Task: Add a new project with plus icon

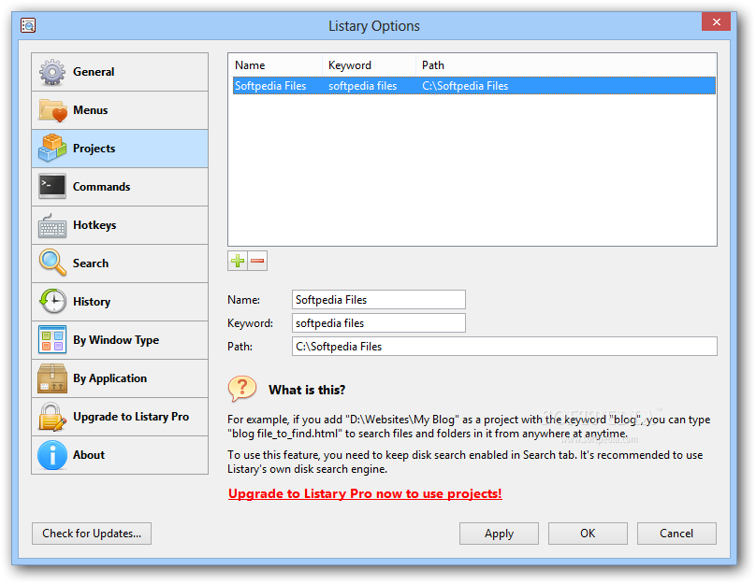Action: pos(238,261)
